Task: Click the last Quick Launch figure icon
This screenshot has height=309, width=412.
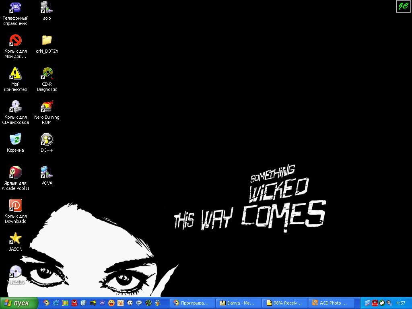Action: pos(158,303)
